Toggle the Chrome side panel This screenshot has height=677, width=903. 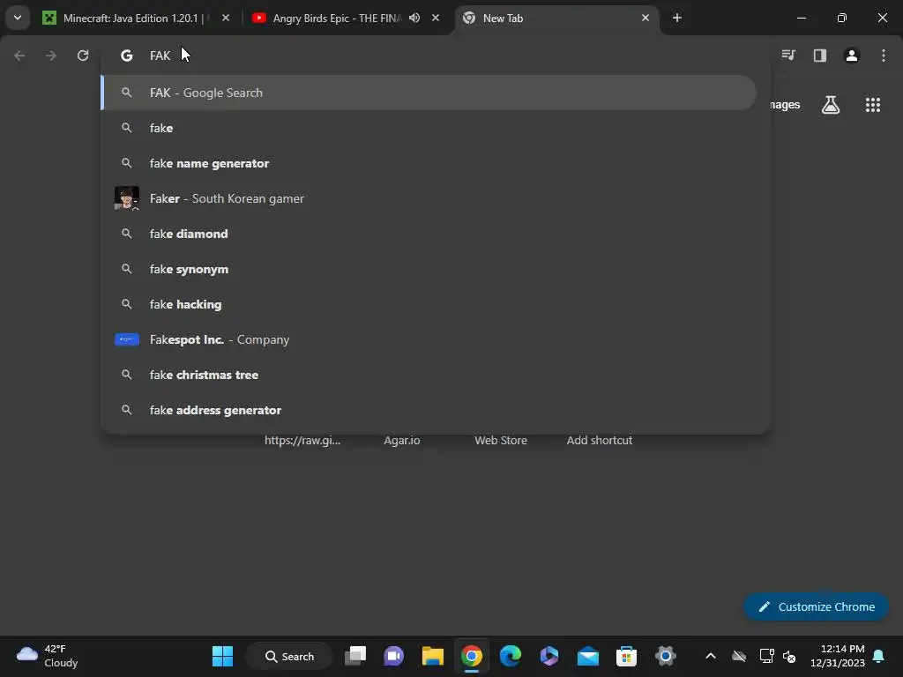click(x=820, y=56)
